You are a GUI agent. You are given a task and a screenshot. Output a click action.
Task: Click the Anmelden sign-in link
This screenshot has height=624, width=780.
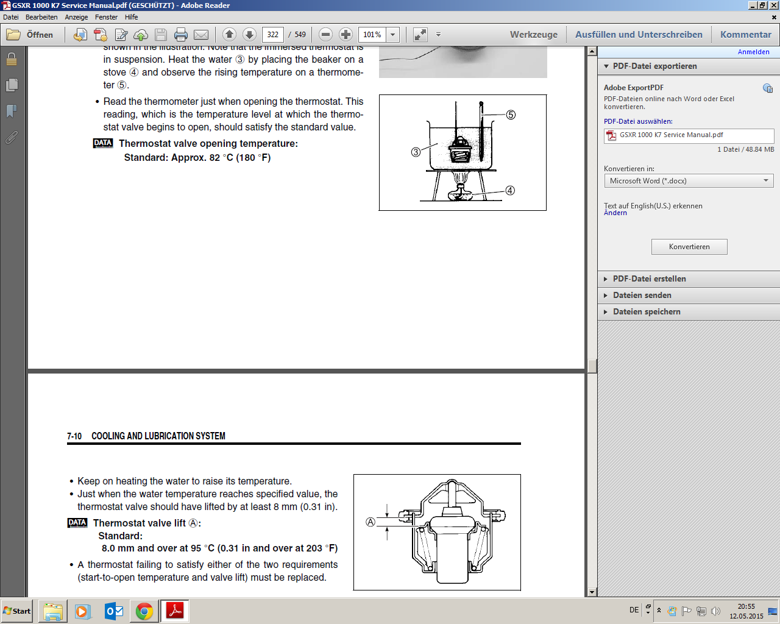754,52
